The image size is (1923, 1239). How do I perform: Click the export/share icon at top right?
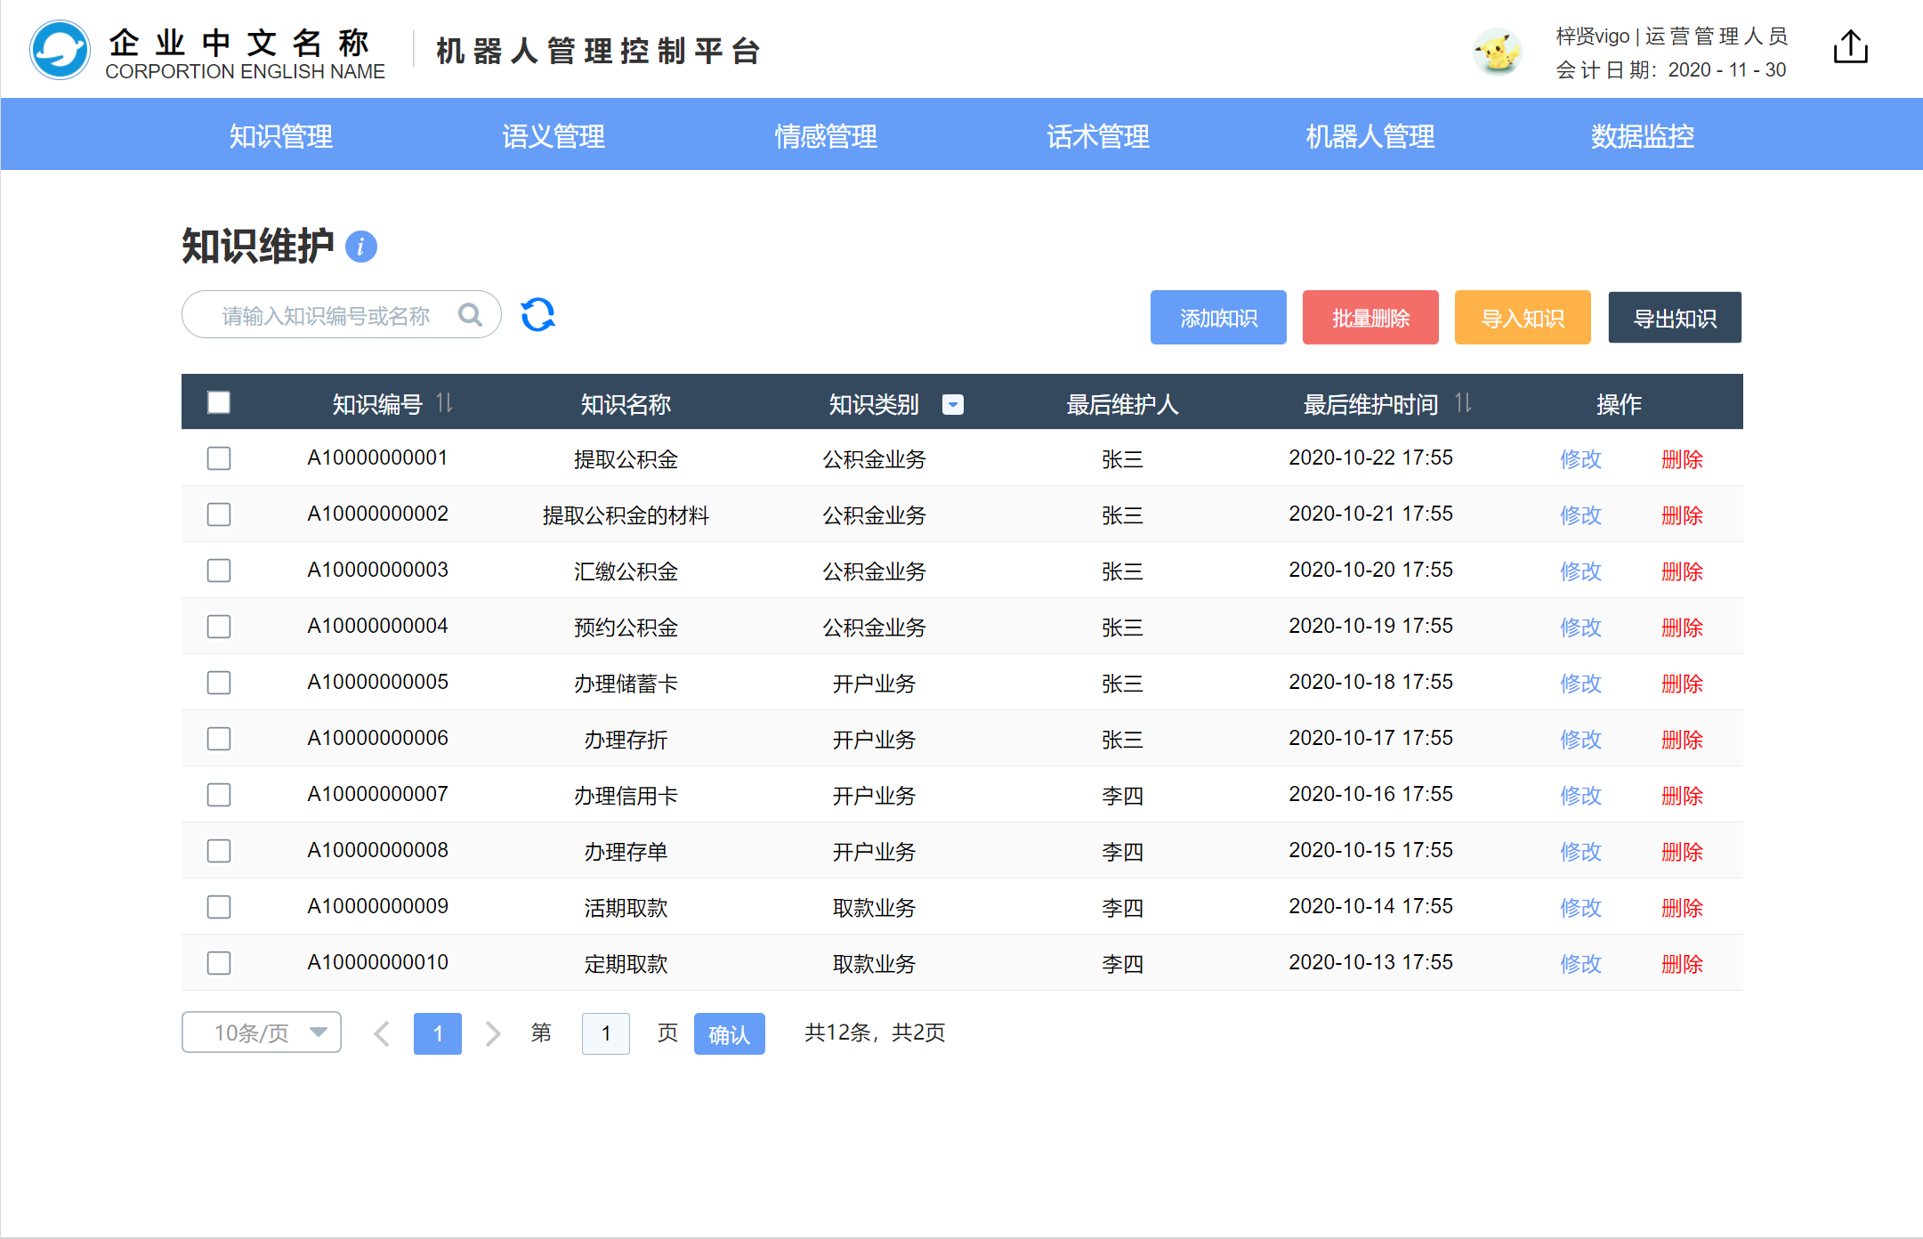(x=1850, y=47)
